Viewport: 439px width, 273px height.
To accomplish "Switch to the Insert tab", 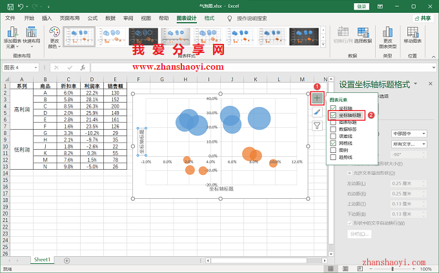I will click(x=46, y=18).
